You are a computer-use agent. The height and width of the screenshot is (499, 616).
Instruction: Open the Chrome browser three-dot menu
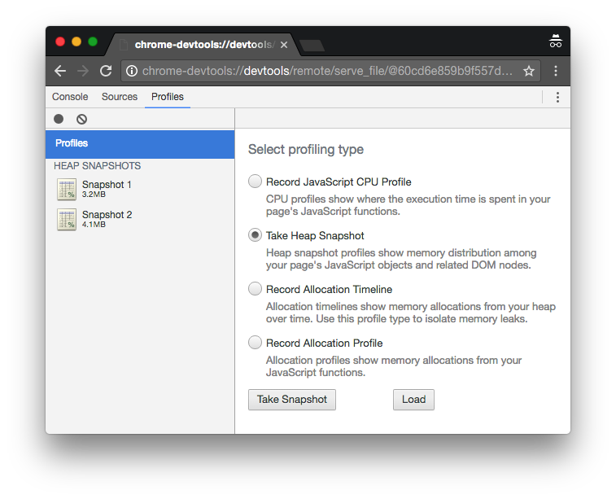pos(556,71)
